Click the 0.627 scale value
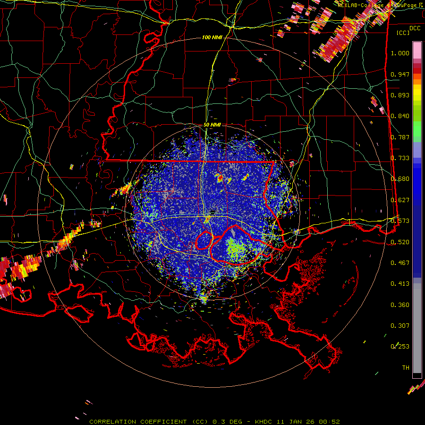The height and width of the screenshot is (425, 425). pyautogui.click(x=400, y=200)
